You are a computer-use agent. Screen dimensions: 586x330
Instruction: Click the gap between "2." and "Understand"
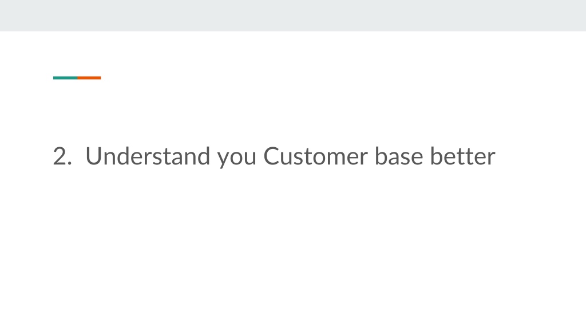78,156
